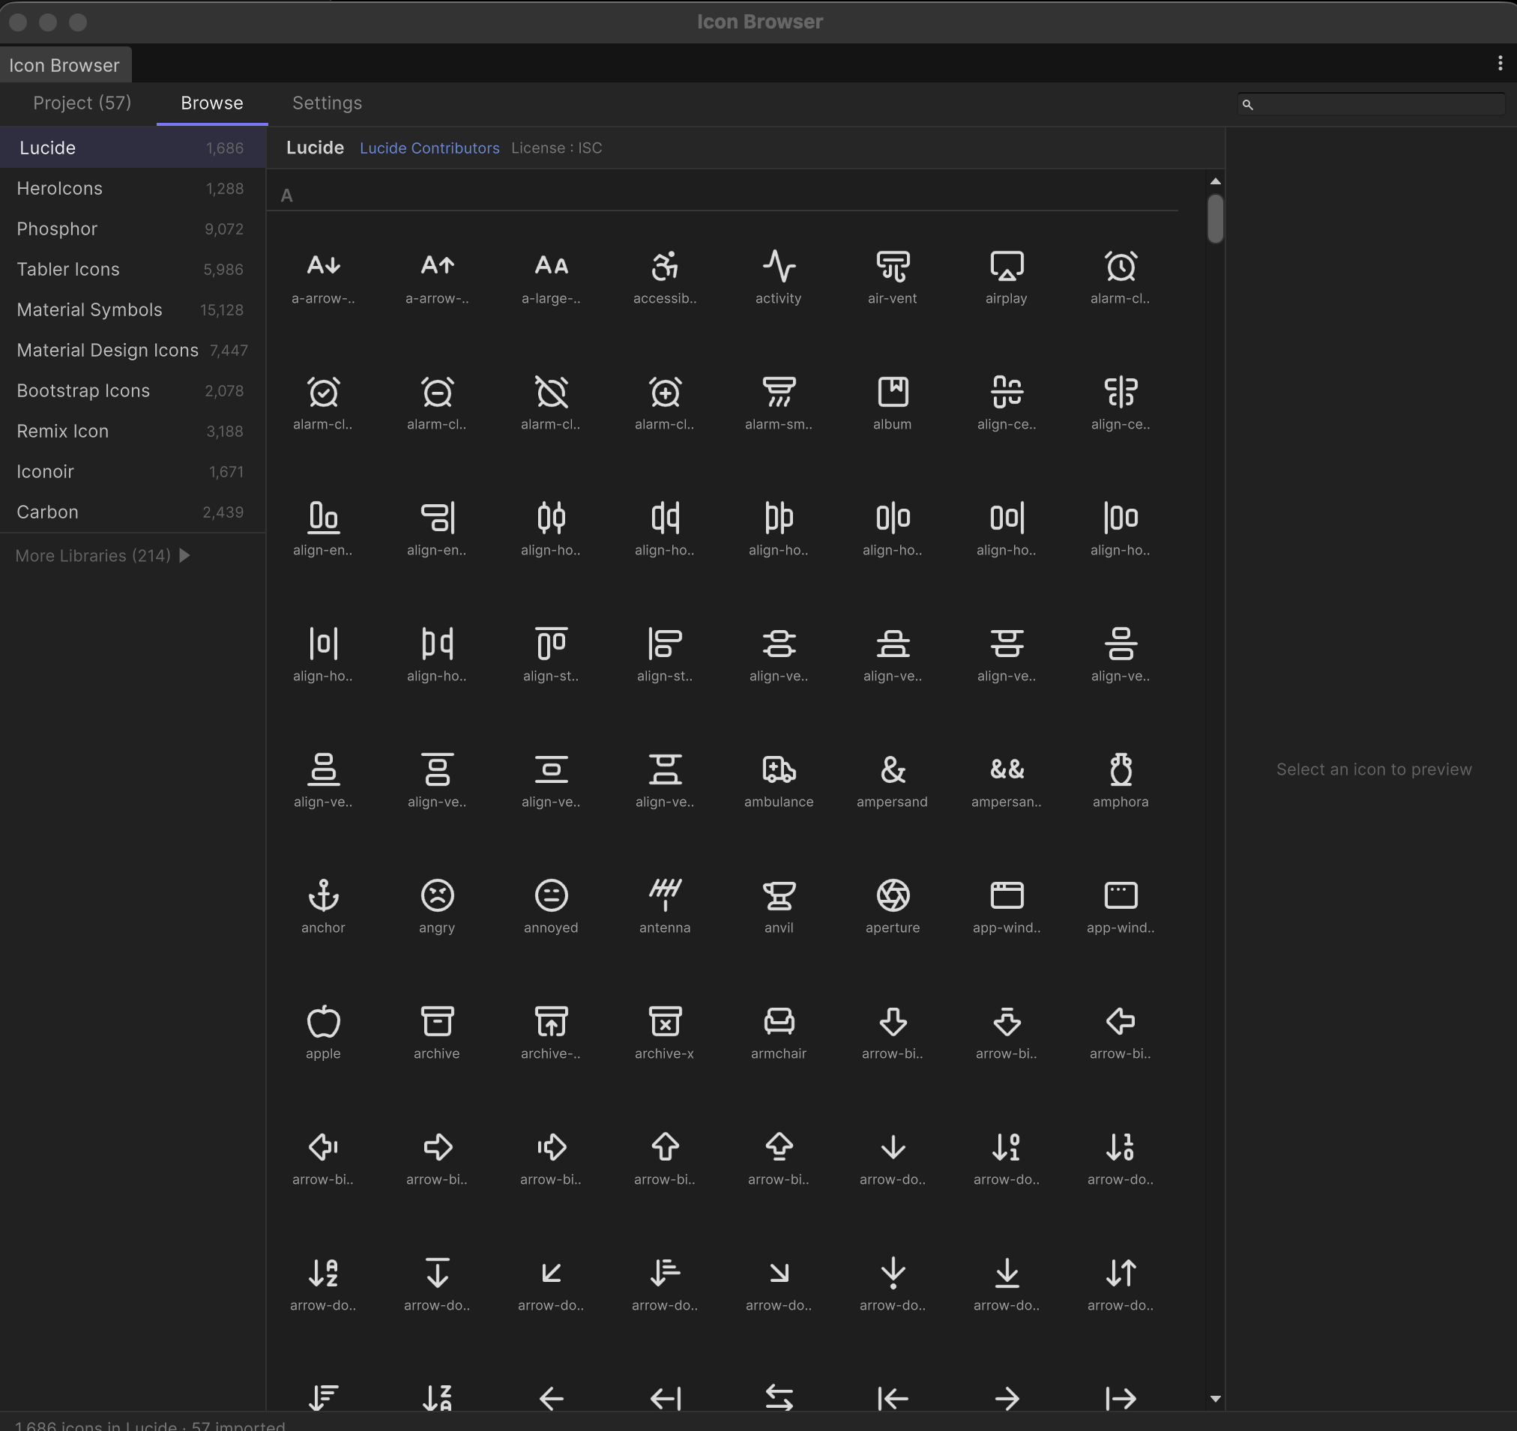Select the antenna icon
Viewport: 1517px width, 1431px height.
(x=665, y=895)
